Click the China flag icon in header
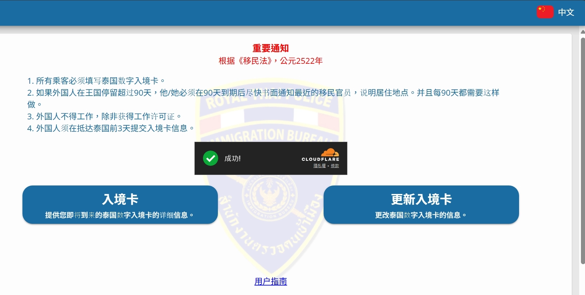The width and height of the screenshot is (585, 295). [545, 12]
